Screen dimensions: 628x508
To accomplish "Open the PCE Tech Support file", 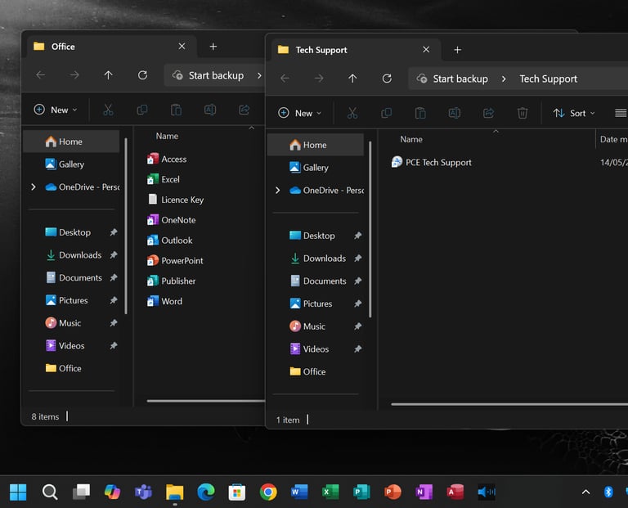I will coord(437,163).
